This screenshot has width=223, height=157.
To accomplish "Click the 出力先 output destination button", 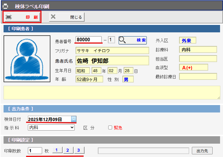I will point(202,150).
